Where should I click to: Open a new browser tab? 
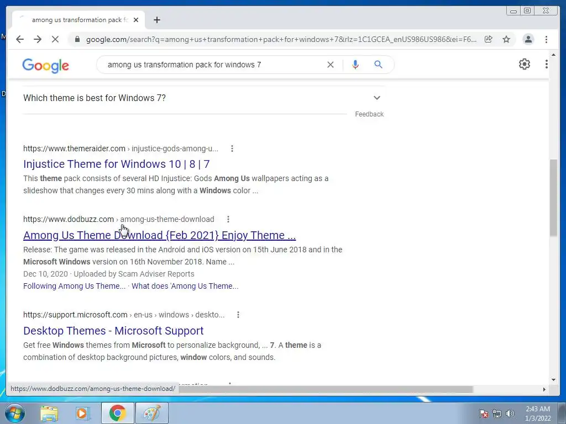pos(156,20)
